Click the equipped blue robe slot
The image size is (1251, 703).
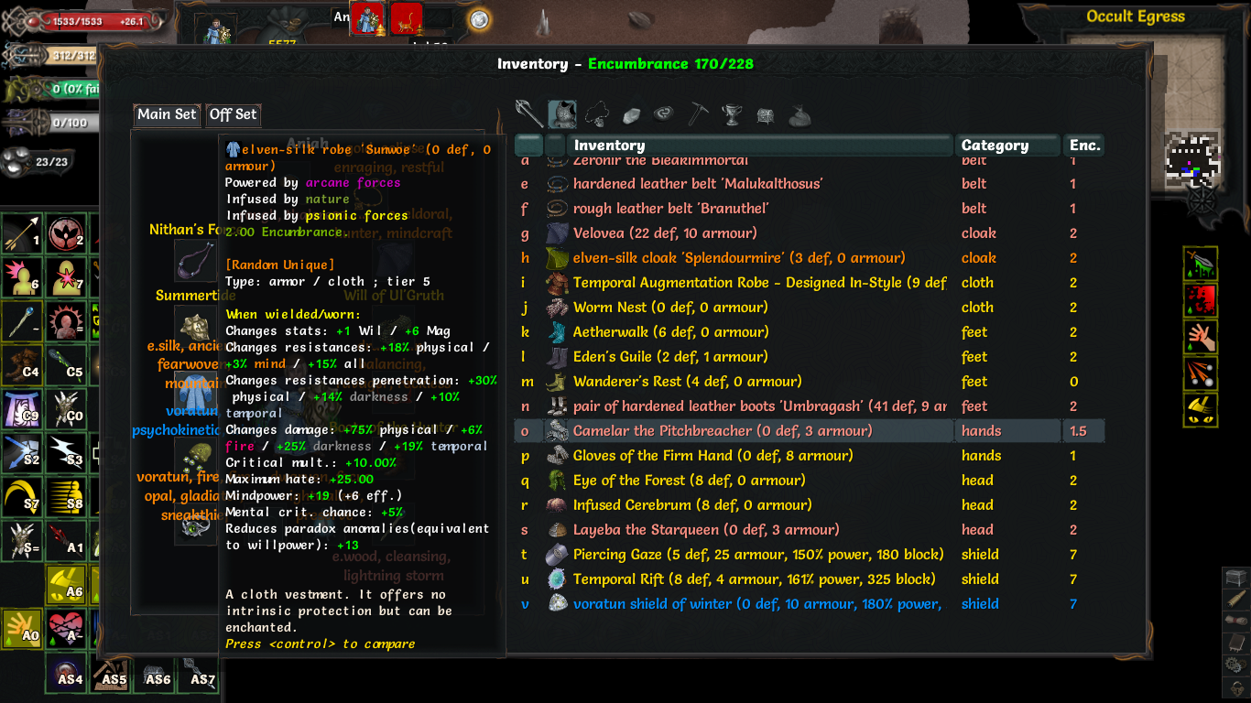click(x=196, y=391)
